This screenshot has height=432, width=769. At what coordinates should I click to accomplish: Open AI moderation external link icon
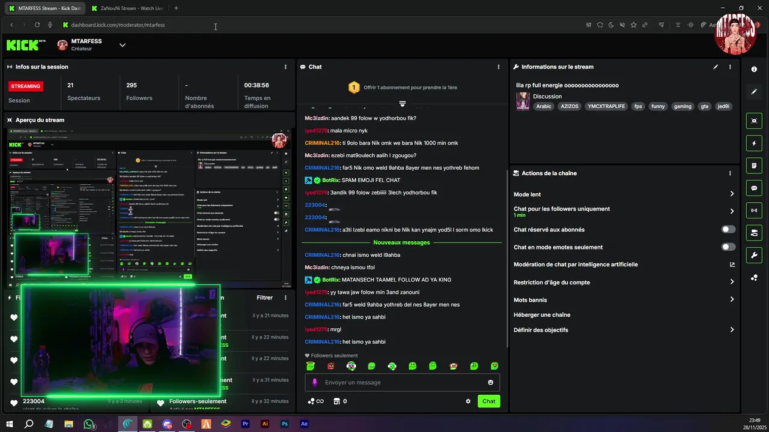point(732,265)
